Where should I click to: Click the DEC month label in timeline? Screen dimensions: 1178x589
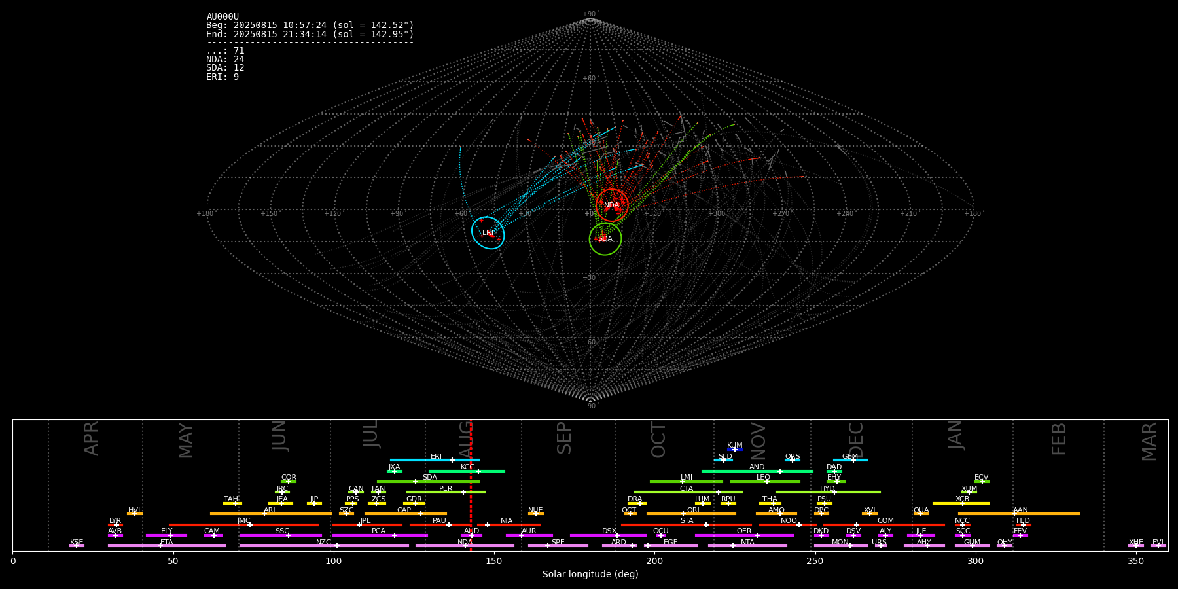tap(856, 440)
